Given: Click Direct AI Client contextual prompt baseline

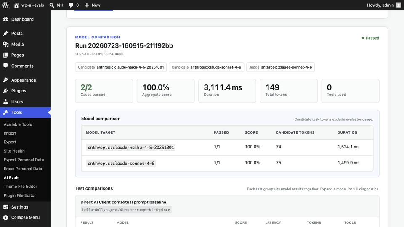Looking at the screenshot, I should 123,202.
